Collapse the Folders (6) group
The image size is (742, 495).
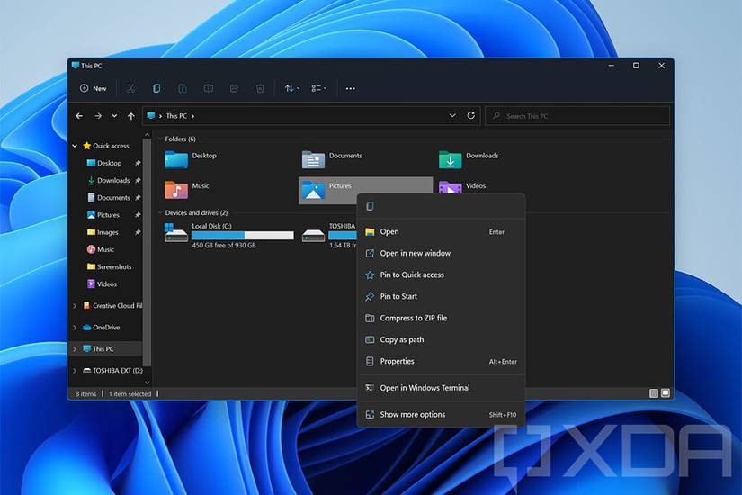click(160, 139)
